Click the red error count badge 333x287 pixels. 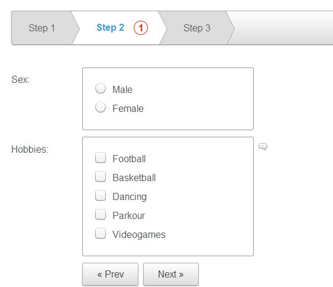coord(141,28)
